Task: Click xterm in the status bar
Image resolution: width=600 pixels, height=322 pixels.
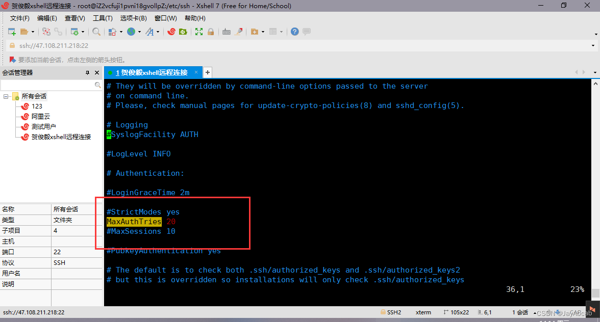Action: [x=423, y=312]
